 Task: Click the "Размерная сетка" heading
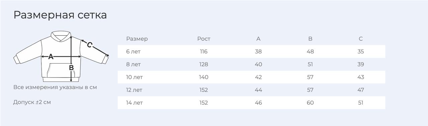60,15
